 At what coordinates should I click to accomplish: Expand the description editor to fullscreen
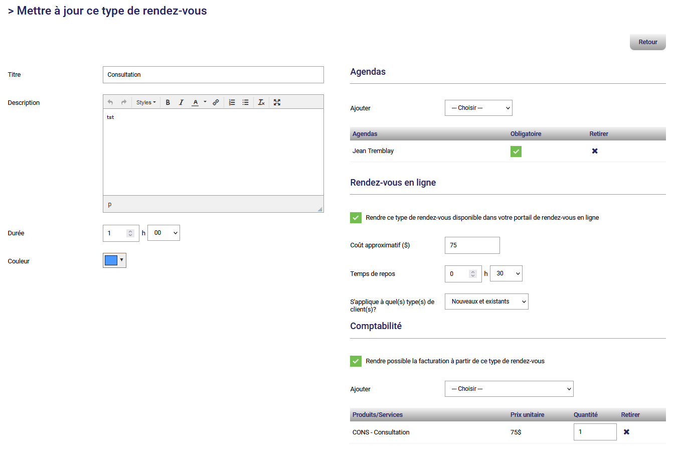(x=277, y=102)
